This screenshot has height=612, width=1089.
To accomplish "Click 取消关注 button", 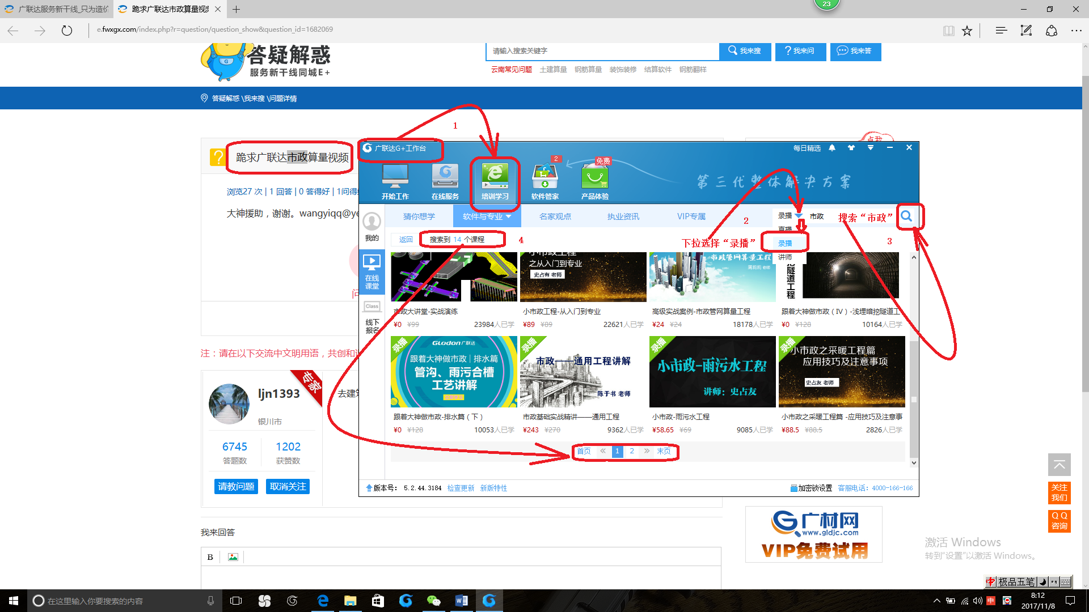I will pyautogui.click(x=288, y=487).
